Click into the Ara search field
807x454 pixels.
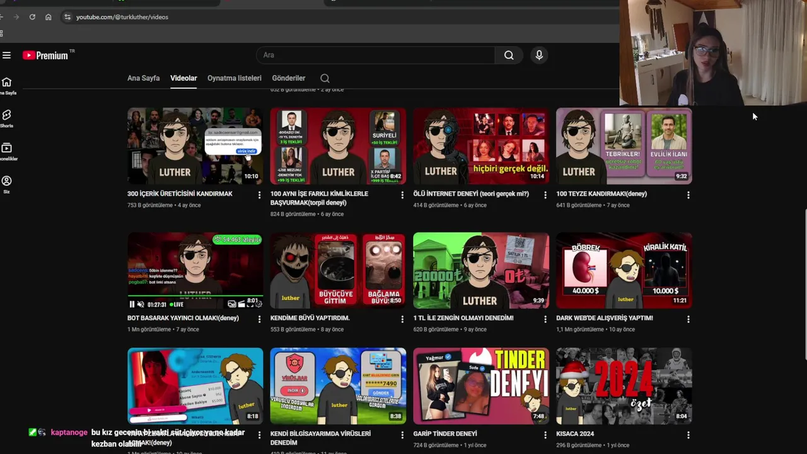(x=376, y=55)
